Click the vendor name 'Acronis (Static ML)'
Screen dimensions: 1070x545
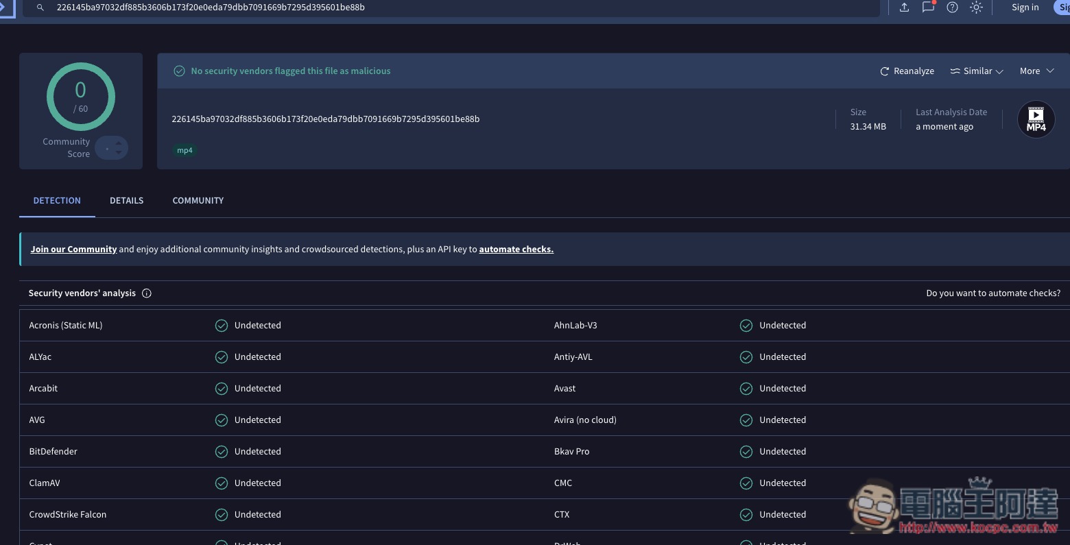click(66, 326)
